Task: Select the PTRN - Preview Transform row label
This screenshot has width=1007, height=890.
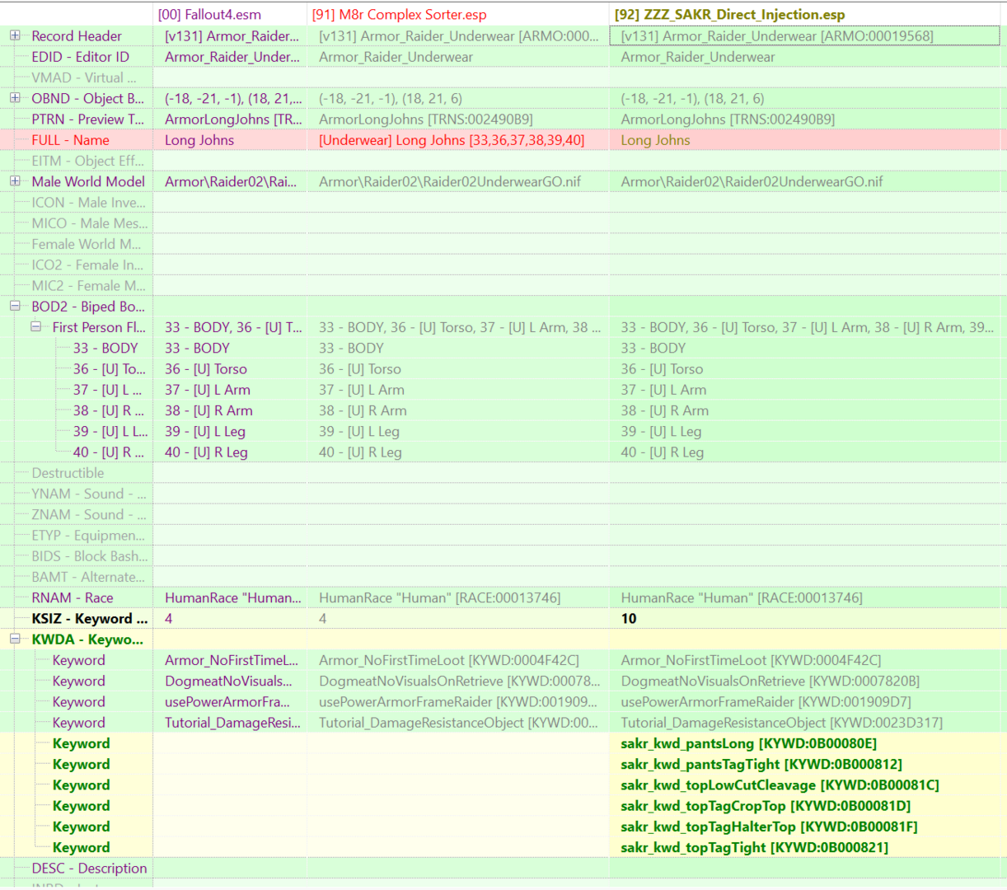Action: [87, 119]
